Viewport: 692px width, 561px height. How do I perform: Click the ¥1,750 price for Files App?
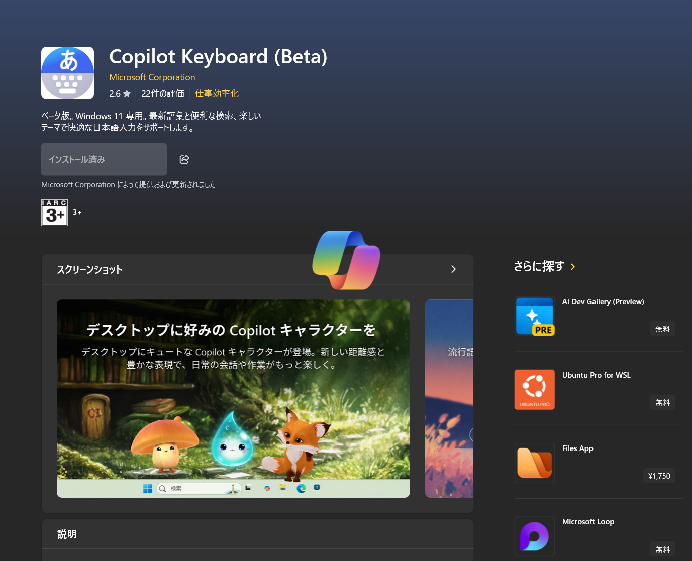click(659, 476)
